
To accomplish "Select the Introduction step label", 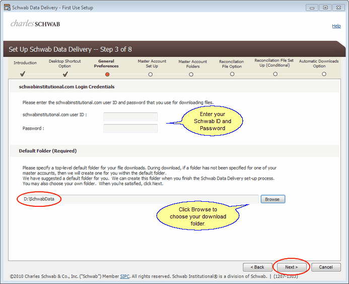I will tap(25, 63).
